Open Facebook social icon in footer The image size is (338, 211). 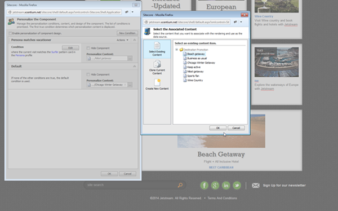tap(204, 185)
